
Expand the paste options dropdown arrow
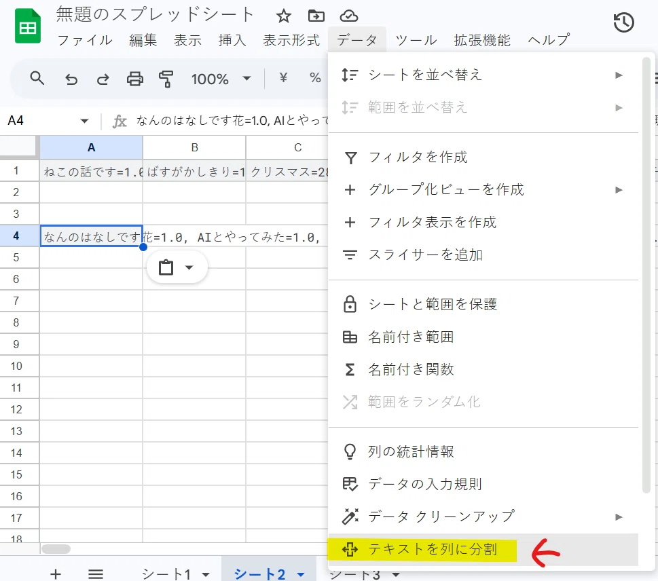pos(189,267)
